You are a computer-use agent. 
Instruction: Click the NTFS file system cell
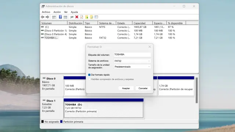(102, 27)
